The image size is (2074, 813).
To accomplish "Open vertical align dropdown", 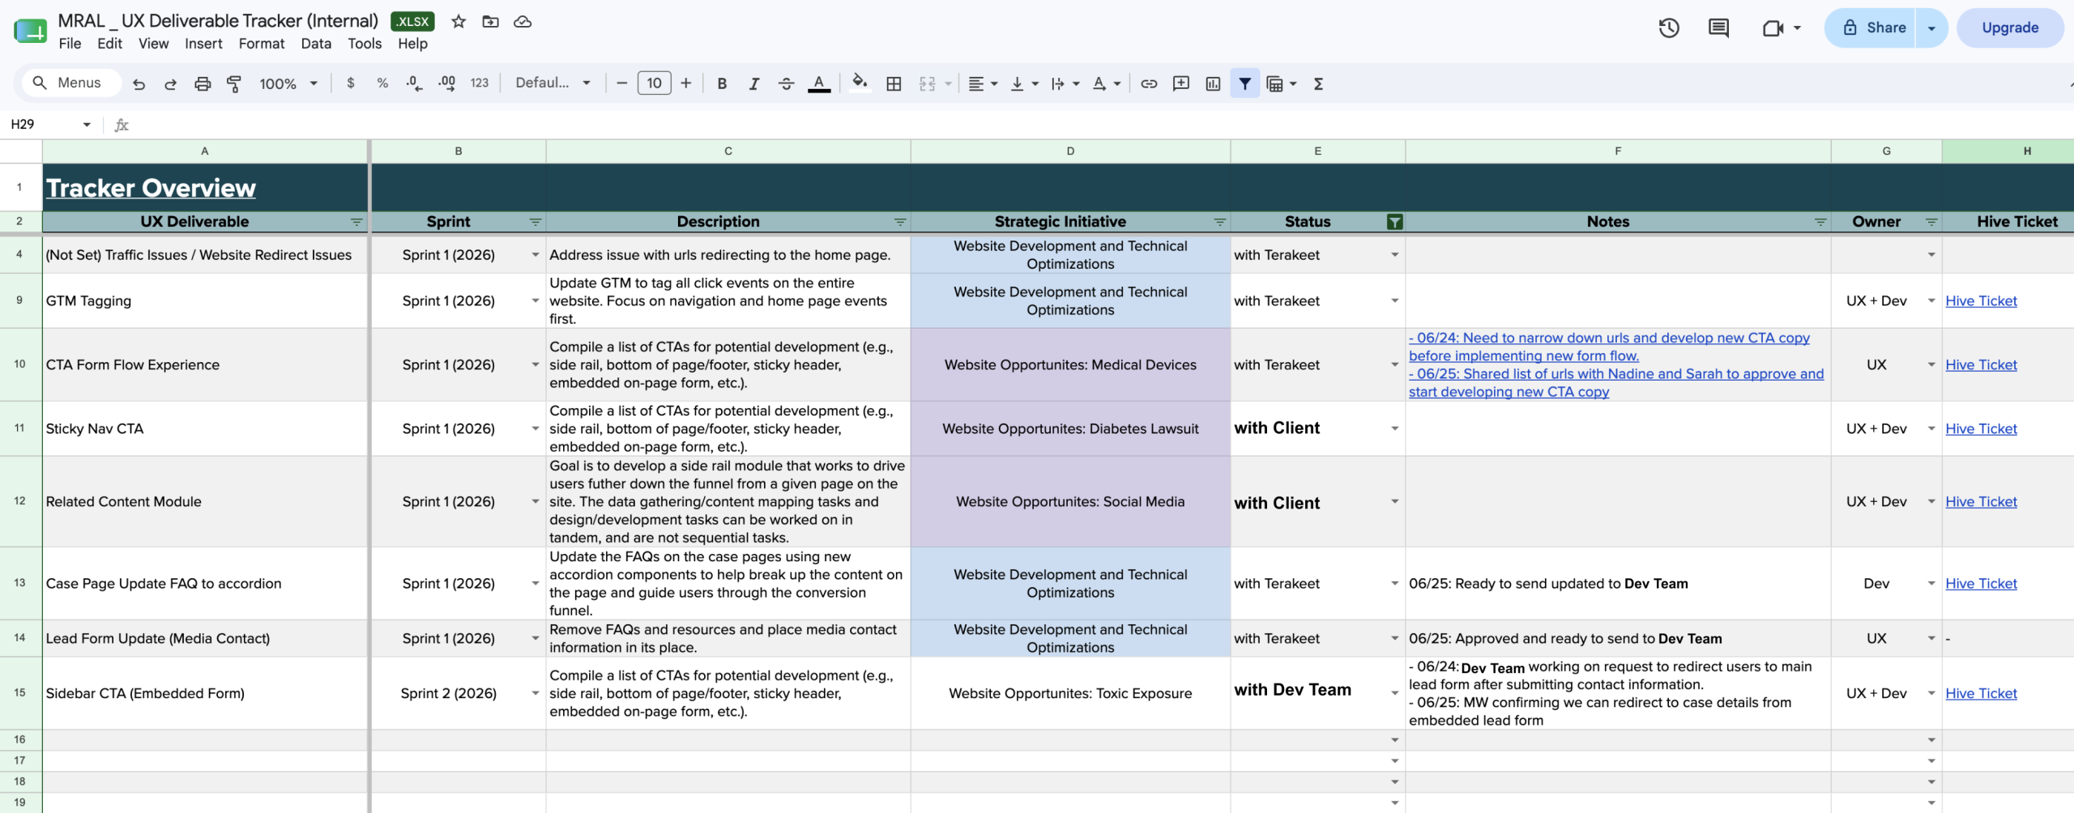I will 1024,83.
